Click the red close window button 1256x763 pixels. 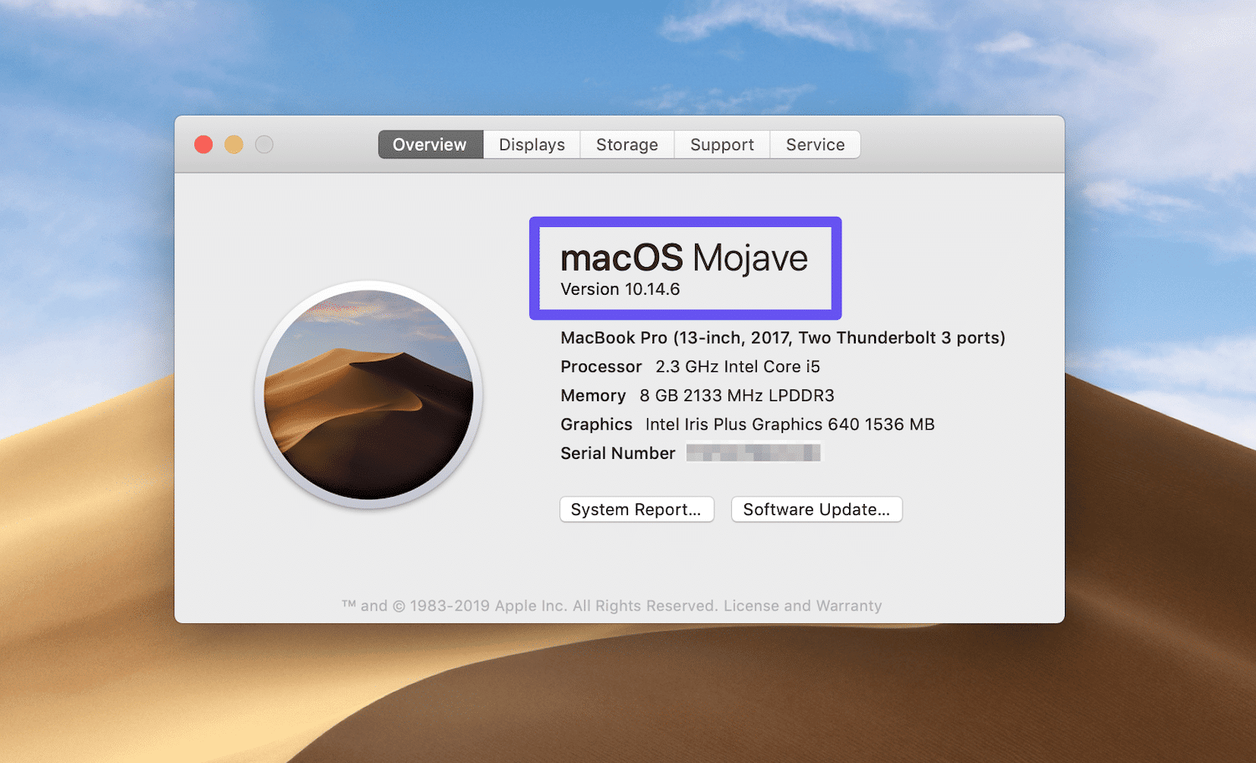[x=203, y=144]
